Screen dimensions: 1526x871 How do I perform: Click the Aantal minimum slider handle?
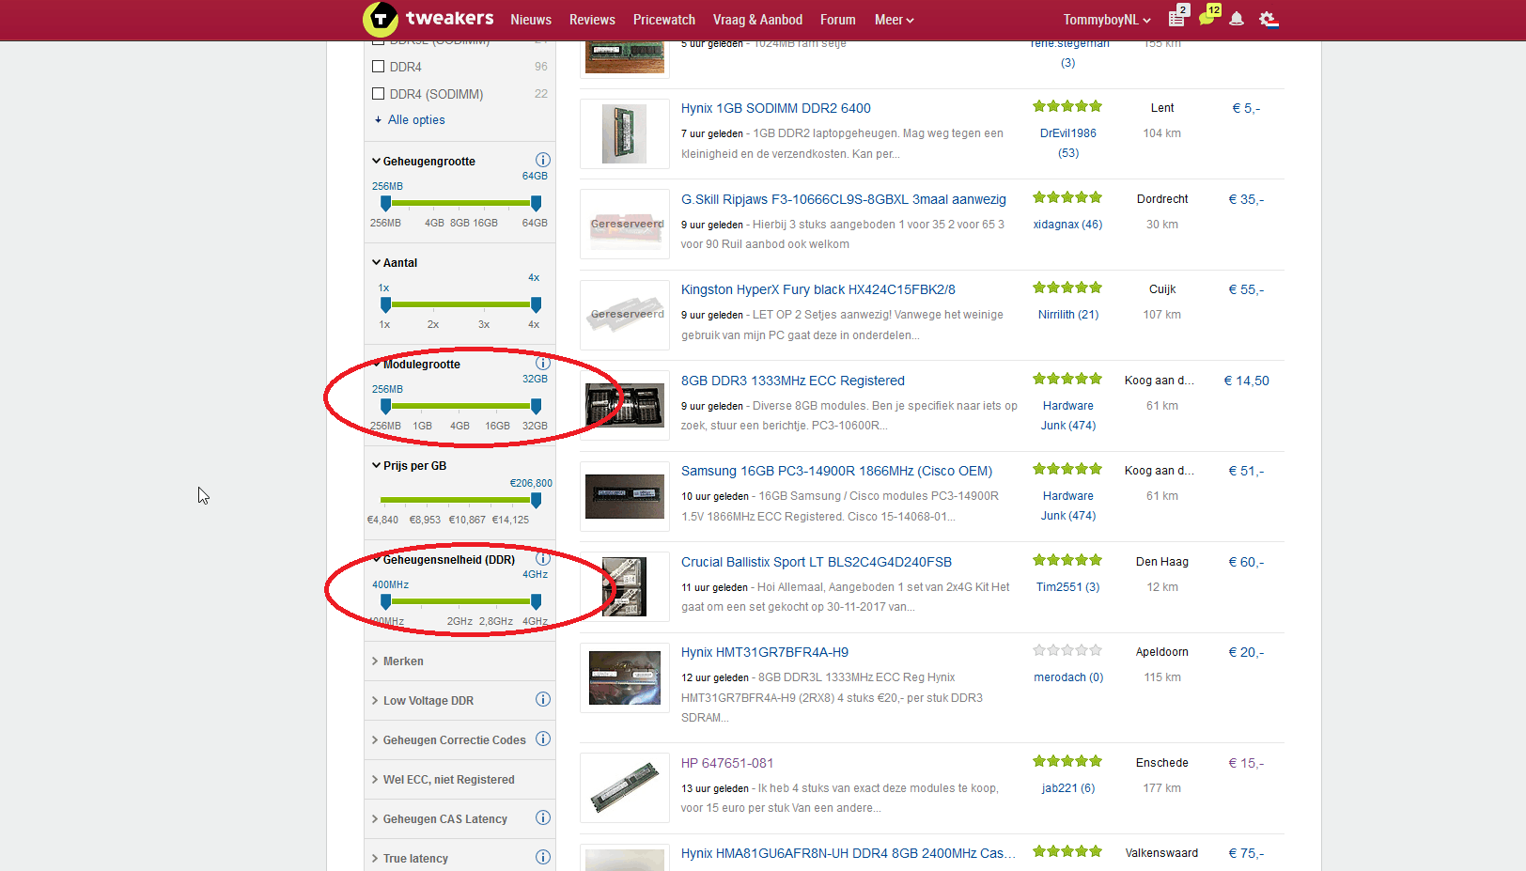pos(385,304)
